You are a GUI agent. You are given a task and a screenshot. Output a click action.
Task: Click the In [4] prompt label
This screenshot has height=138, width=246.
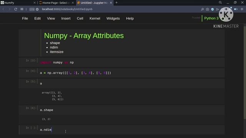(31, 71)
